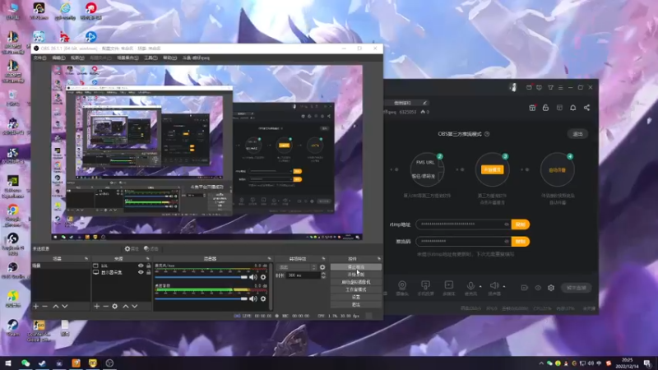Add a new source with the Sources plus icon
658x370 pixels.
tap(96, 306)
